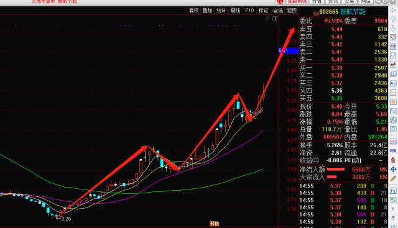398x228 pixels.
Task: Click the blue four-way move arrows icon
Action: (393, 169)
